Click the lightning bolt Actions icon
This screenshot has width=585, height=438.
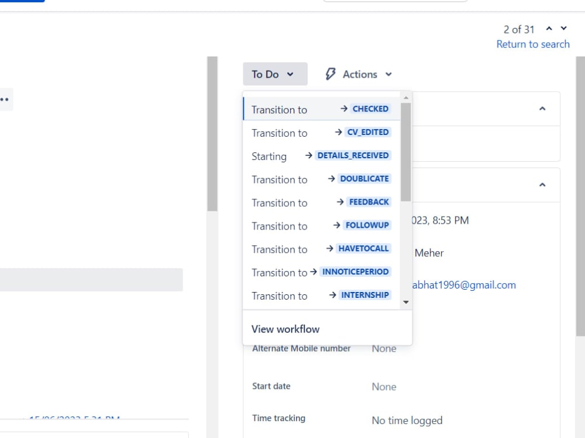[x=331, y=74]
